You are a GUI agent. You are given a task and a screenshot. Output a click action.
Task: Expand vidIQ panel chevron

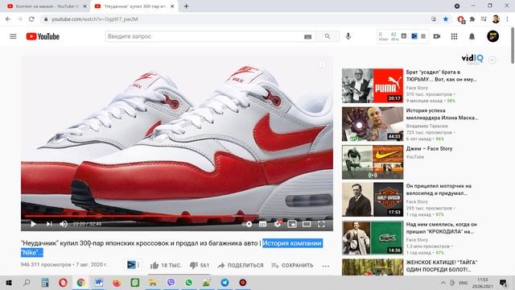[492, 60]
